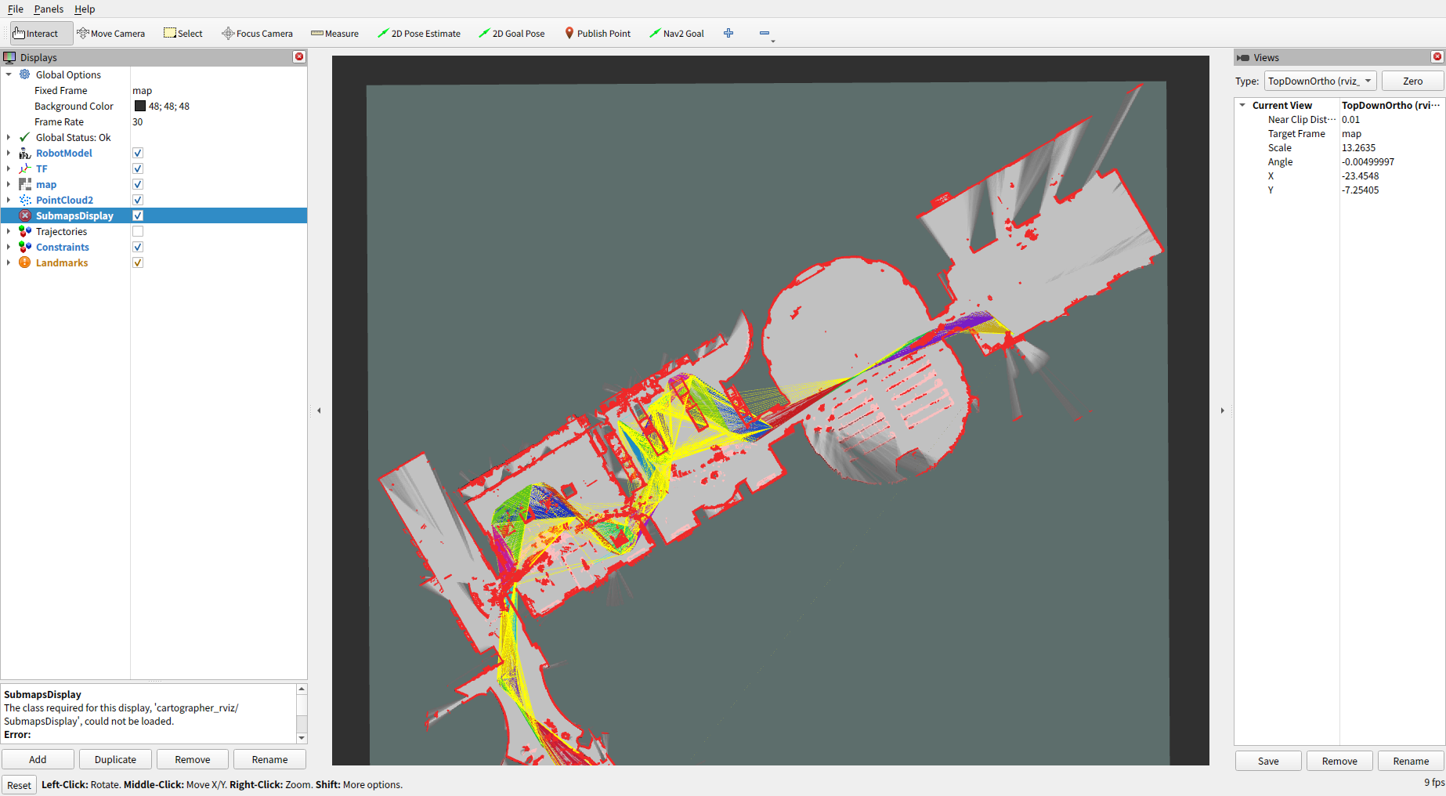Screen dimensions: 1446x796
Task: Disable the PointCloud2 display
Action: click(137, 200)
